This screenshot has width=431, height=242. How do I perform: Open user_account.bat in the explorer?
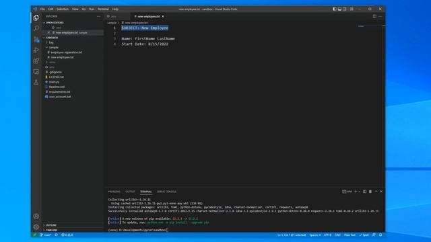coord(60,97)
